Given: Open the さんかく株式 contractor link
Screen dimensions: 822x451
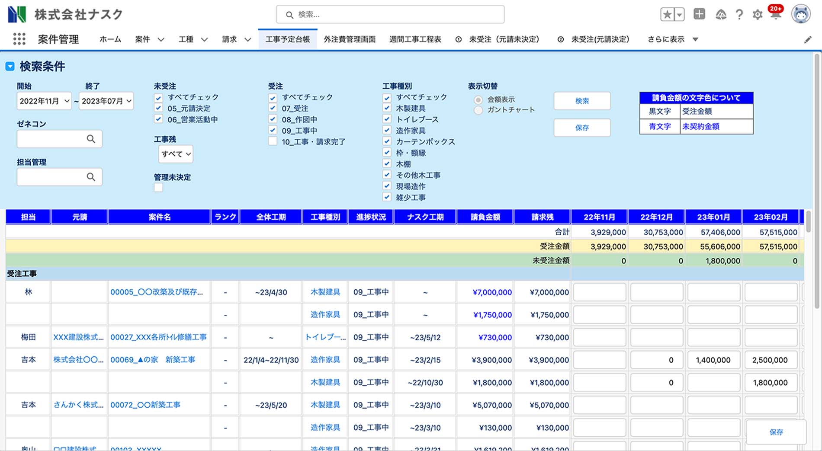Looking at the screenshot, I should [78, 405].
